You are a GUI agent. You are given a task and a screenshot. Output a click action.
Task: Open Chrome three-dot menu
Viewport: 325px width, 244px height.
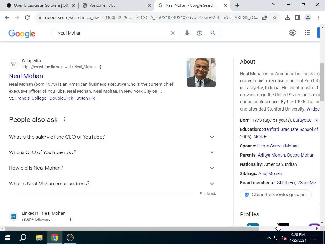pos(318,18)
